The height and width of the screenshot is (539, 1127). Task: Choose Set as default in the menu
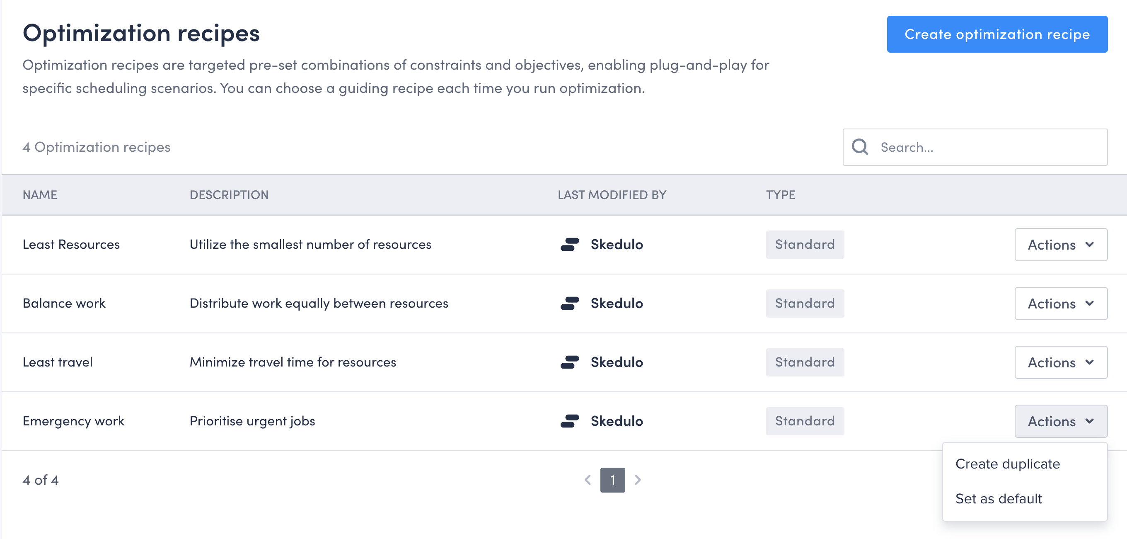tap(998, 498)
